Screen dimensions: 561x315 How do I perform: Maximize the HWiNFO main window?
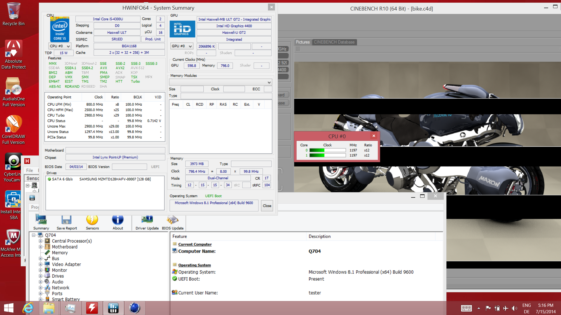[x=422, y=196]
